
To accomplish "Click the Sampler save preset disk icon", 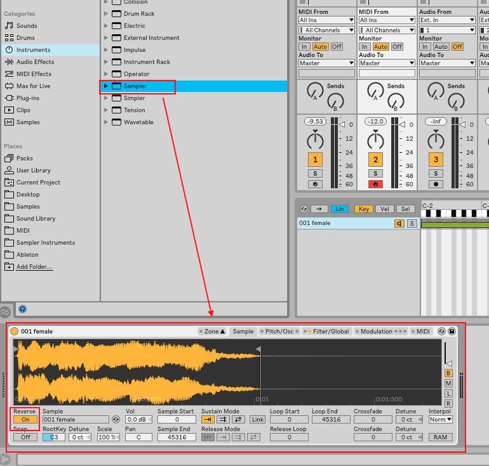I will pos(452,331).
